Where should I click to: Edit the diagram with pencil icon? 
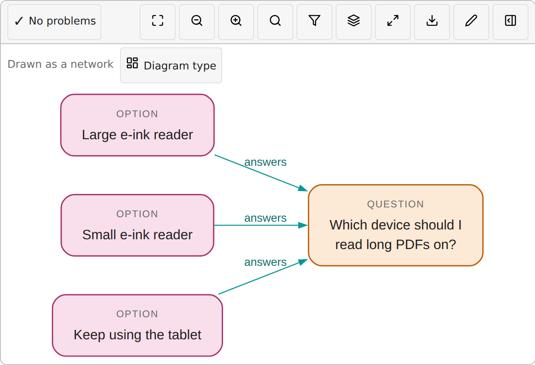[471, 22]
